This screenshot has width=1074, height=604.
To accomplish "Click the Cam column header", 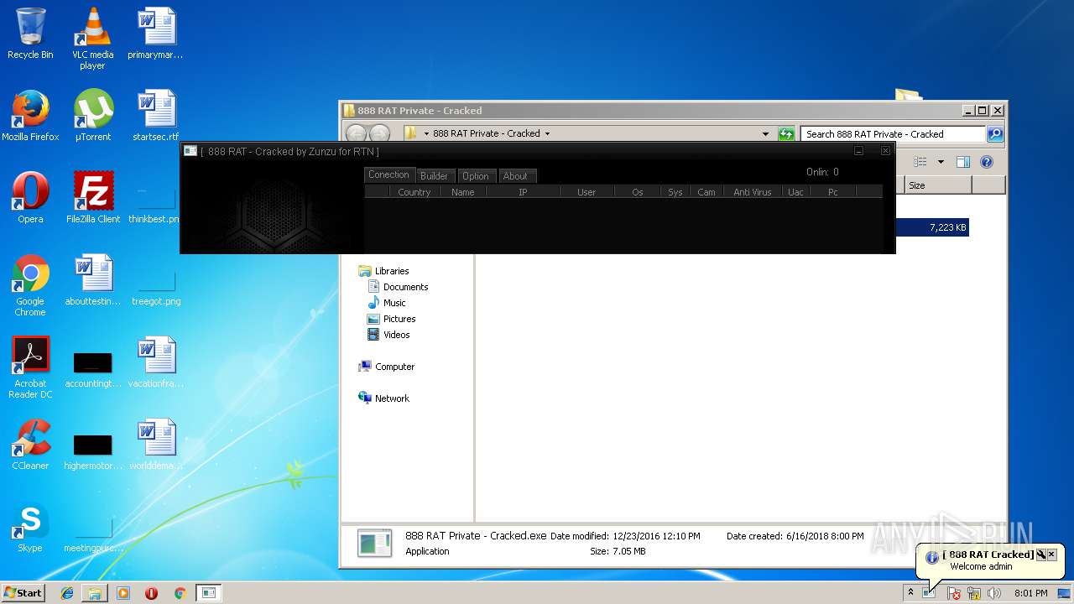I will [x=706, y=192].
